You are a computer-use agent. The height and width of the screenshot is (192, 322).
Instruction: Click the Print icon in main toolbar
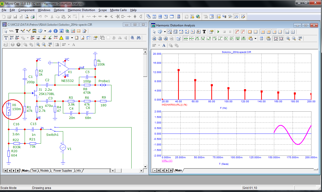pos(32,17)
